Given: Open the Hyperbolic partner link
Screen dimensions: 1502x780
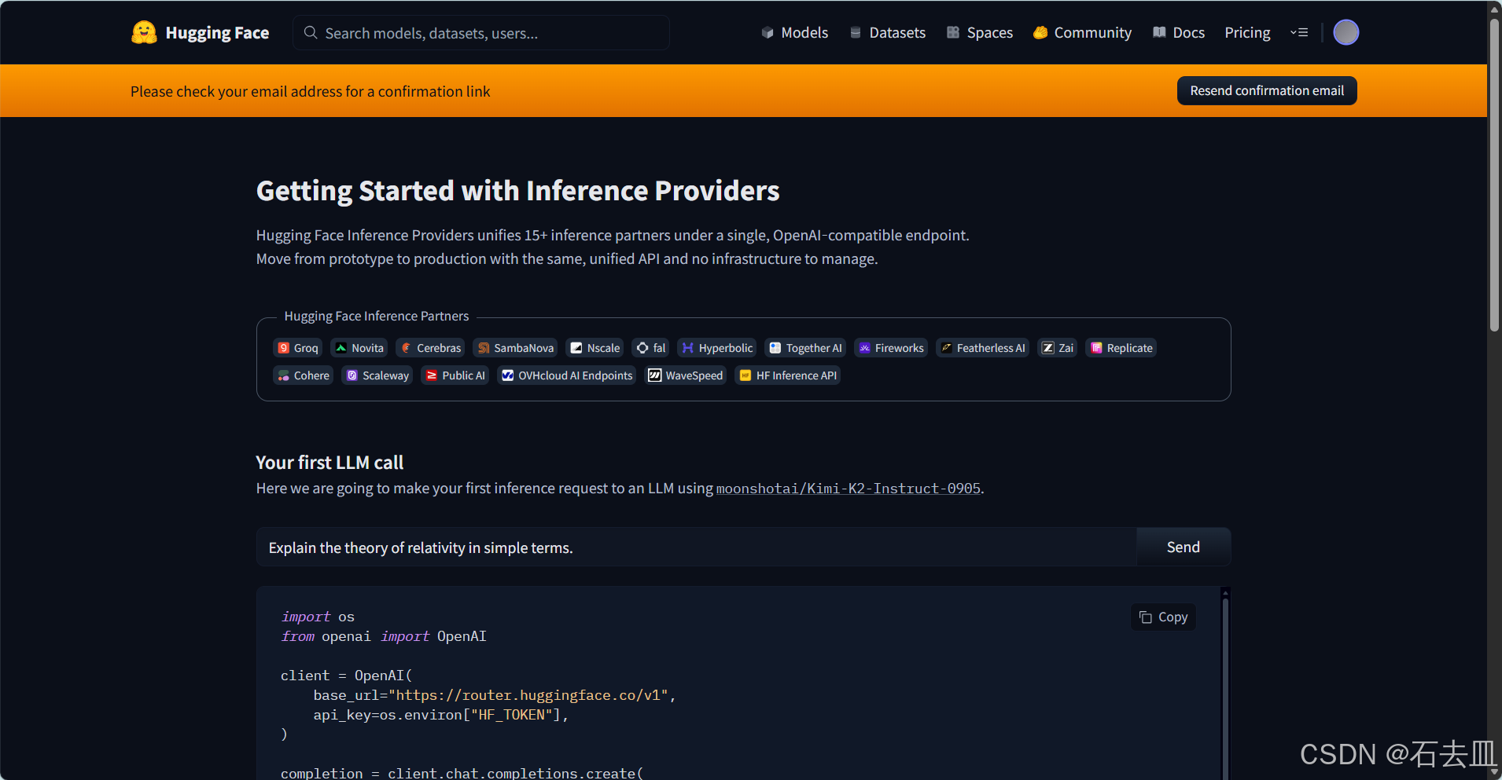Looking at the screenshot, I should pos(717,348).
